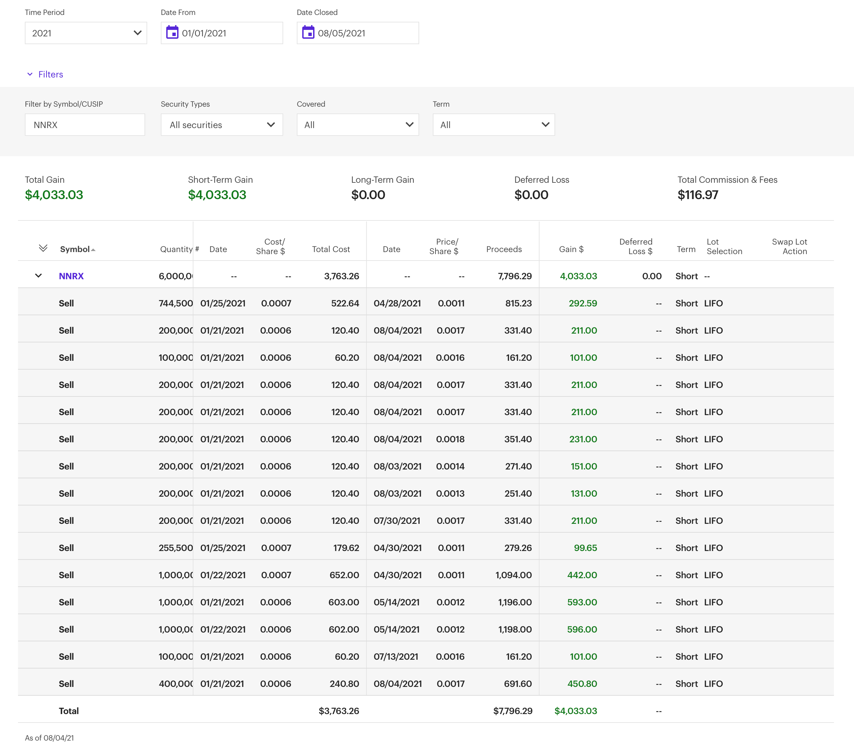
Task: Open the Date Closed calendar icon
Action: click(x=308, y=33)
